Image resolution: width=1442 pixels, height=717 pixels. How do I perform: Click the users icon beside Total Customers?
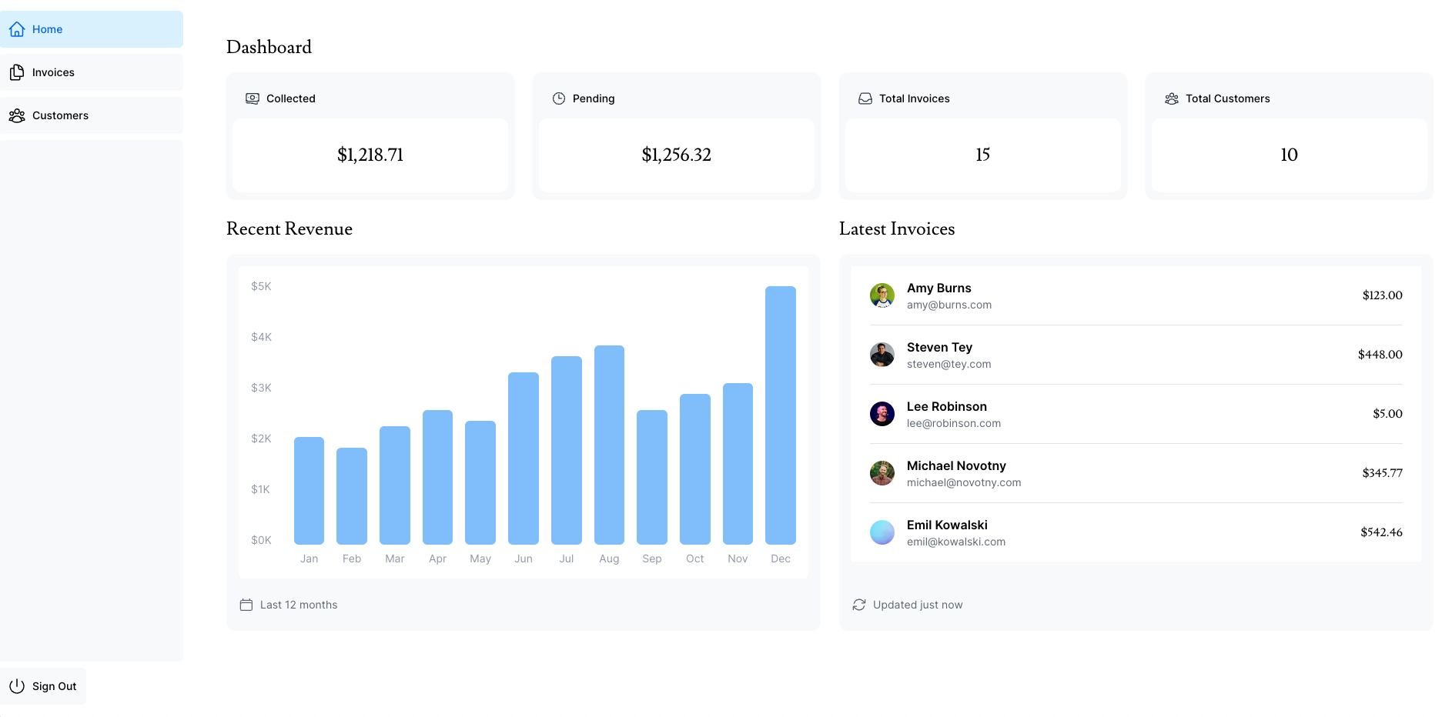click(x=1172, y=98)
